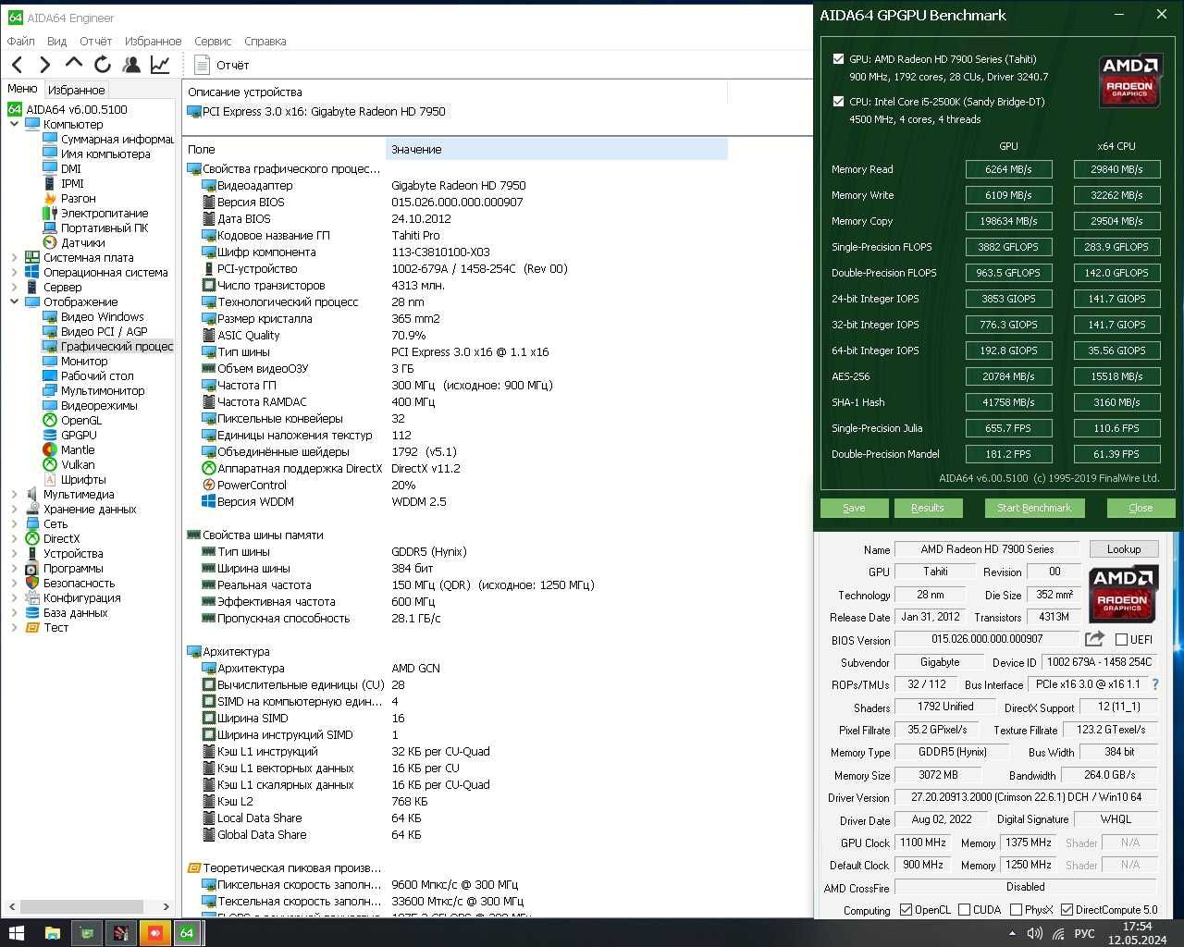Click the Lookup button in GPU-Z

1123,548
